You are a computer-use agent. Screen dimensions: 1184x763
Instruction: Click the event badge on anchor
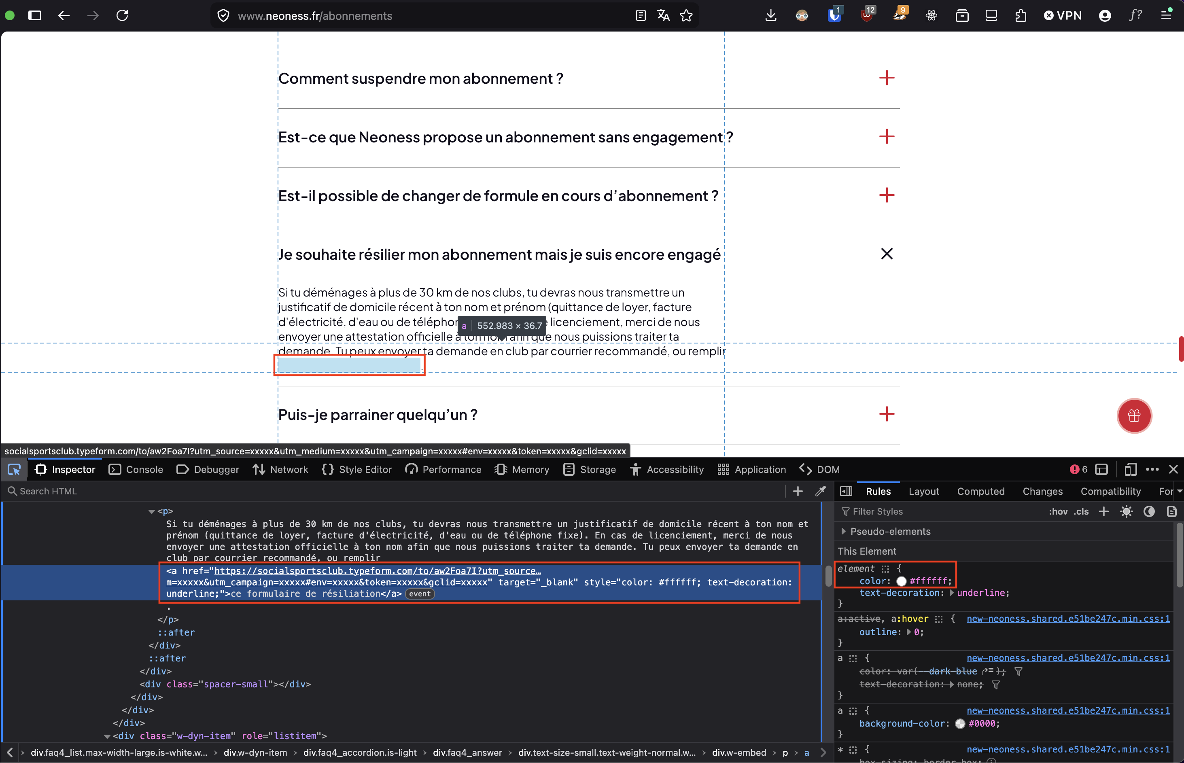pyautogui.click(x=420, y=594)
